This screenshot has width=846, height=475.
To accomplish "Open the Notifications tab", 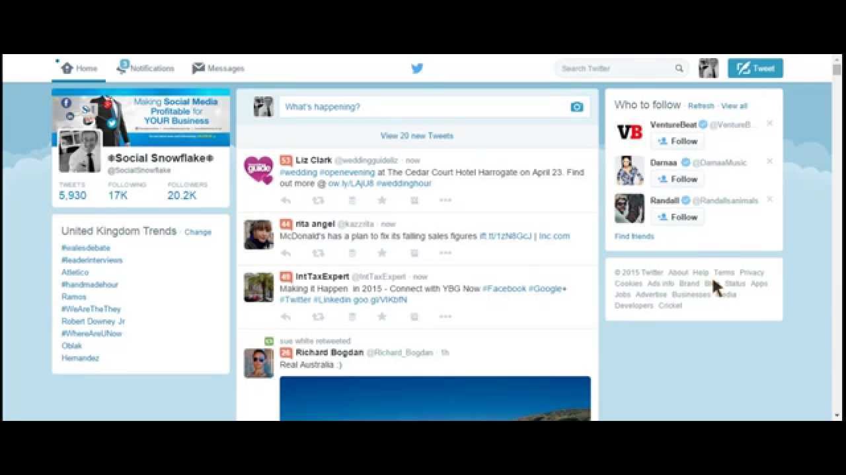I will pyautogui.click(x=145, y=68).
